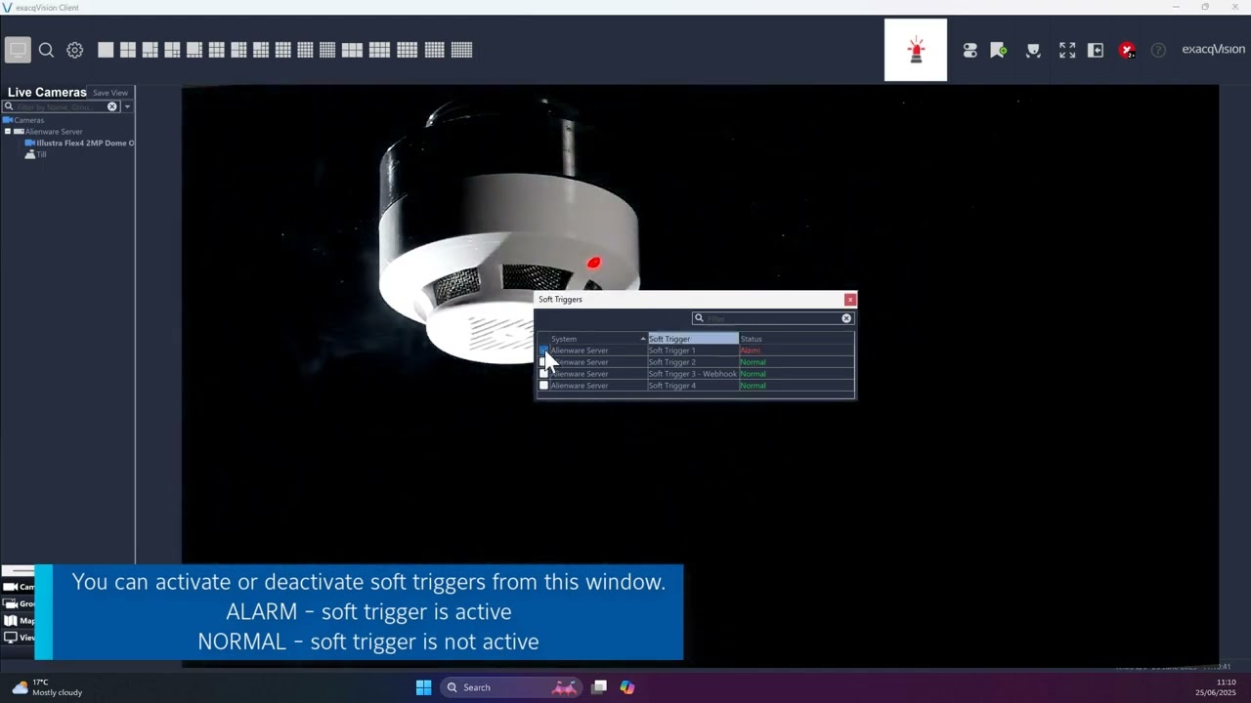The width and height of the screenshot is (1251, 703).
Task: Clear the Soft Triggers filter field
Action: click(846, 318)
